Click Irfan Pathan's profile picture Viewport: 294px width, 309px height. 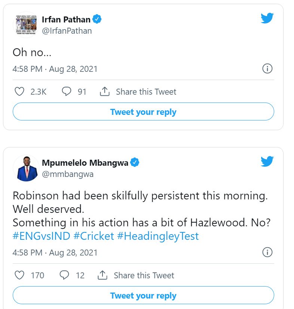[x=26, y=25]
